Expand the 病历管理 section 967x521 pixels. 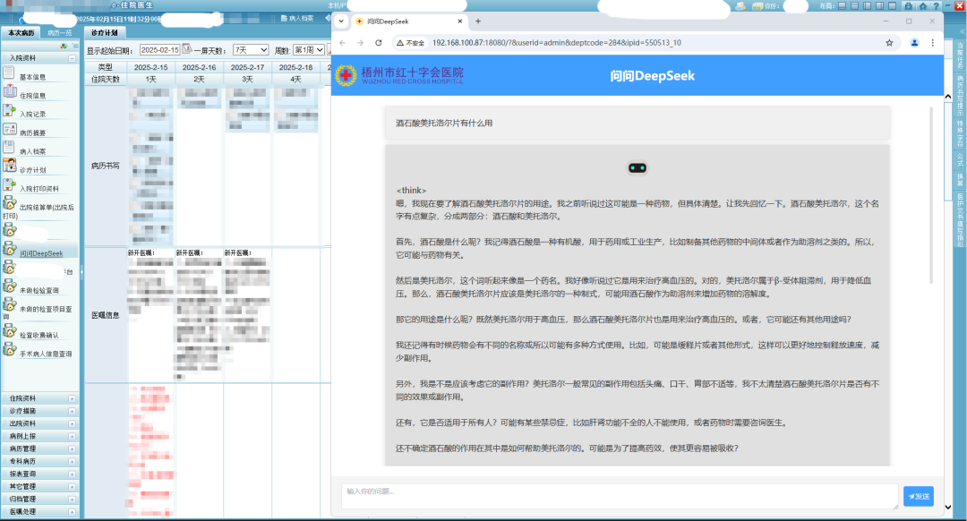pyautogui.click(x=73, y=448)
